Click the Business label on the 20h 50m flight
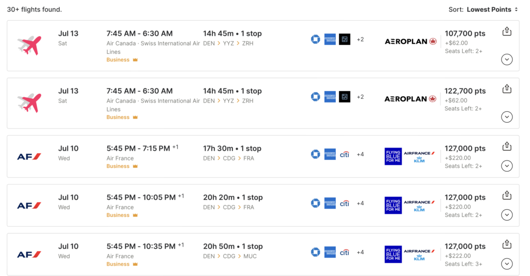This screenshot has width=530, height=276. pyautogui.click(x=118, y=264)
